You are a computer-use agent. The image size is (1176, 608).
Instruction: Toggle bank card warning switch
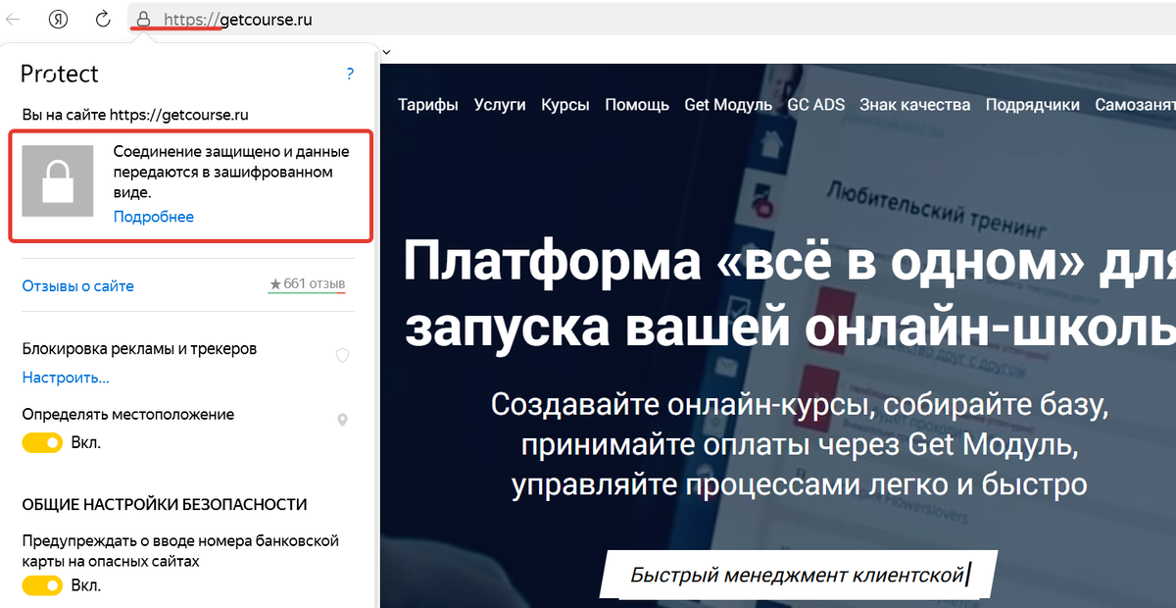(x=43, y=585)
